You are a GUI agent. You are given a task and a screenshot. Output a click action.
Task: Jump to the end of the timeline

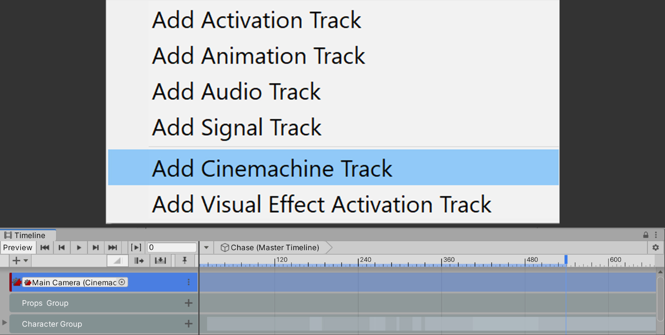pos(113,248)
